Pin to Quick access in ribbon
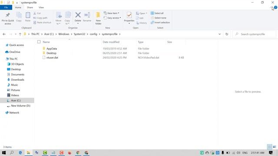The image size is (278, 156). (x=8, y=19)
